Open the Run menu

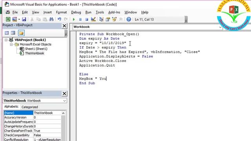coord(88,12)
